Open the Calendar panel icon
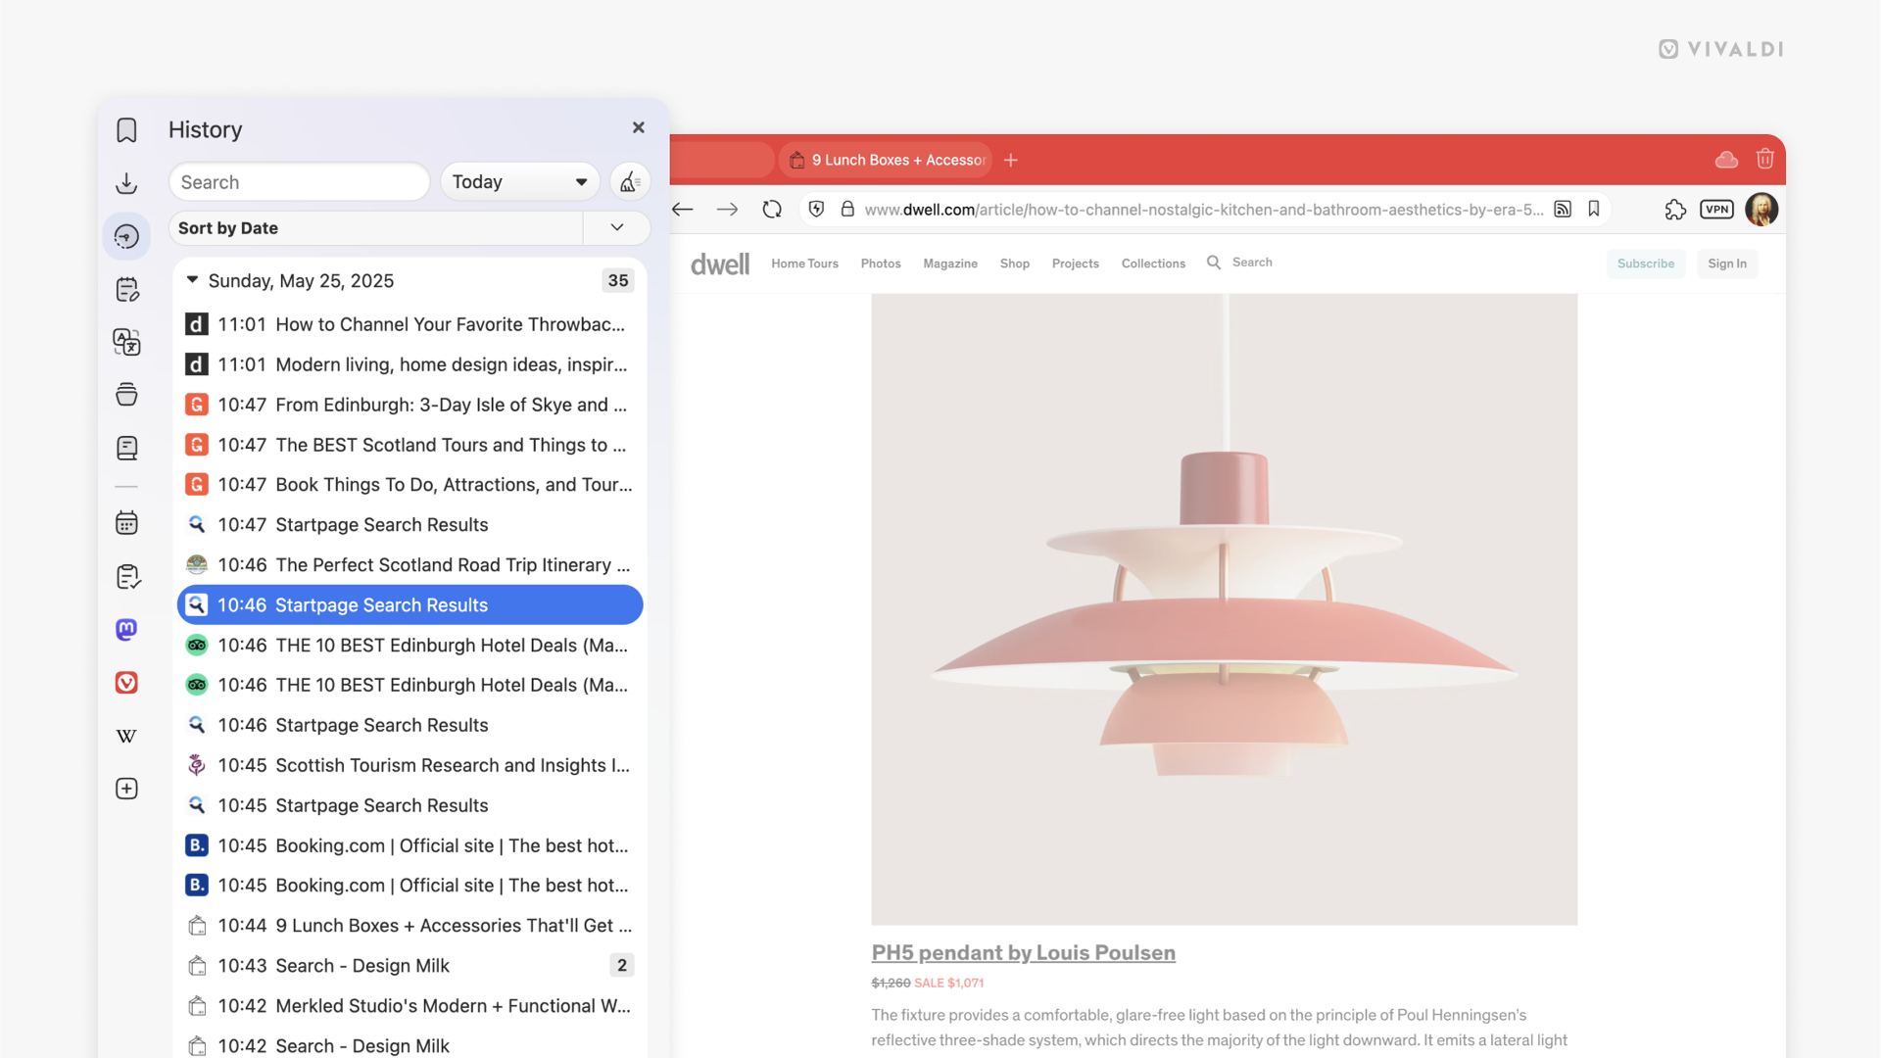Screen dimensions: 1881x1058 126,523
